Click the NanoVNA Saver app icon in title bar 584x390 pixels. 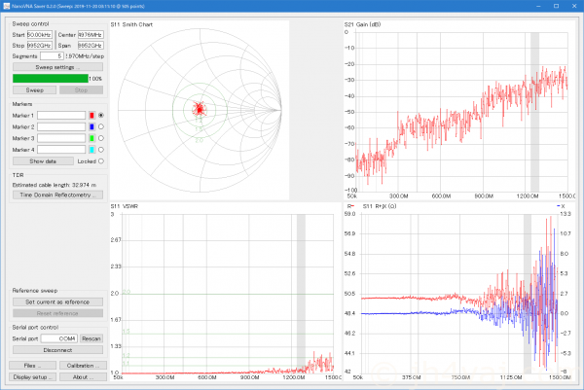7,6
